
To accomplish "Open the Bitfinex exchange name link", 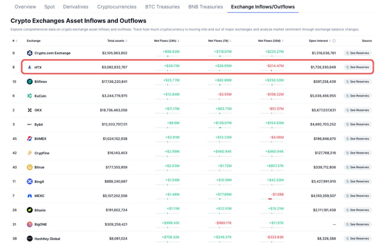I will point(41,82).
